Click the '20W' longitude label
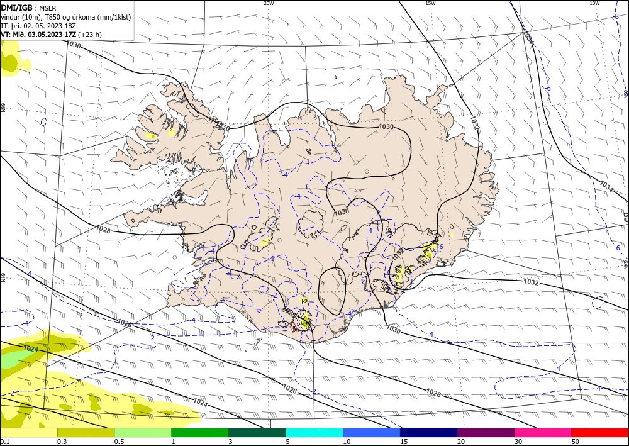Screen dimensions: 629x446 point(269,3)
